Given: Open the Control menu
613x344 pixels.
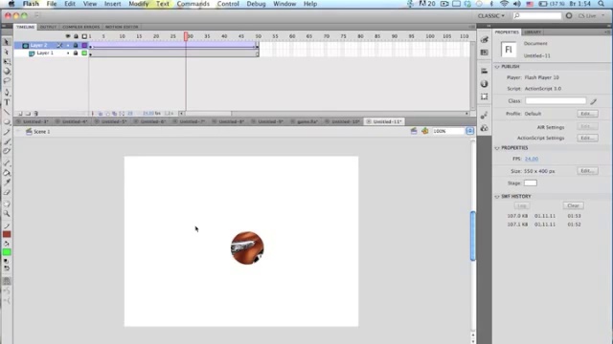Looking at the screenshot, I should tap(228, 4).
